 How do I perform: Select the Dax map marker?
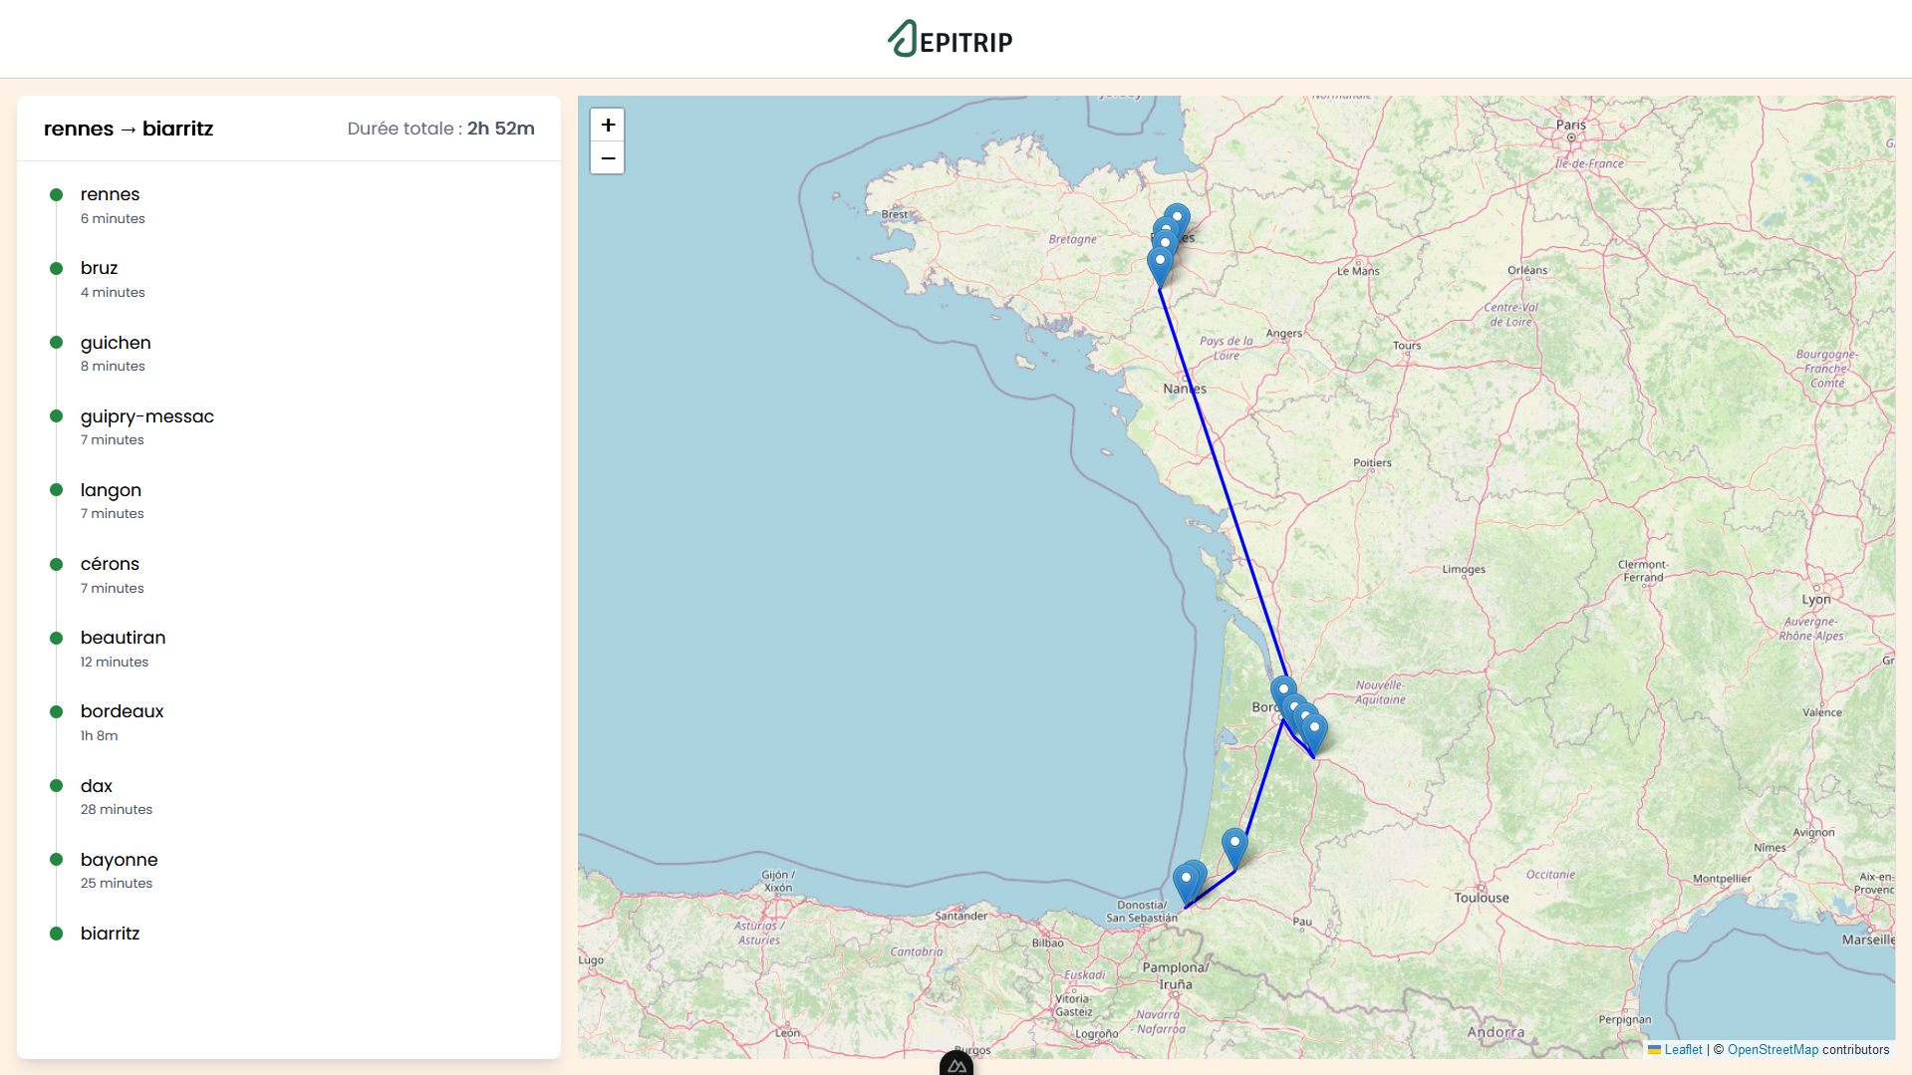coord(1233,841)
